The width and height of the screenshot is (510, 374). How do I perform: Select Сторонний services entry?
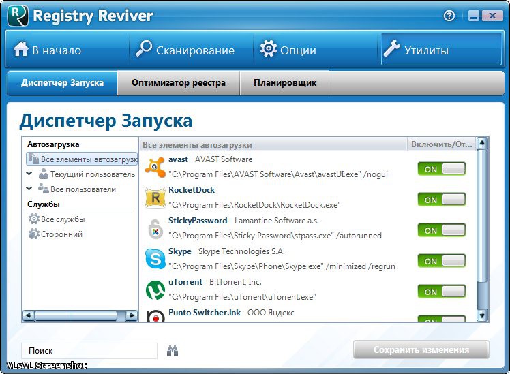[x=61, y=234]
